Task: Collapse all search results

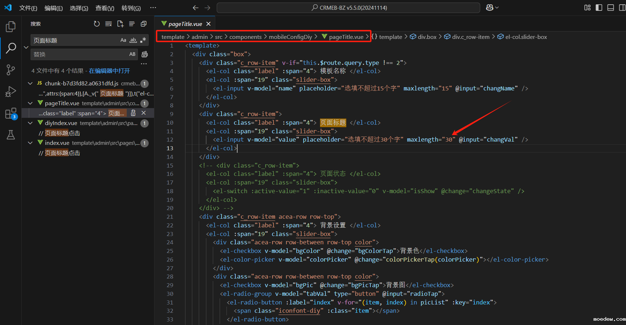Action: [144, 24]
